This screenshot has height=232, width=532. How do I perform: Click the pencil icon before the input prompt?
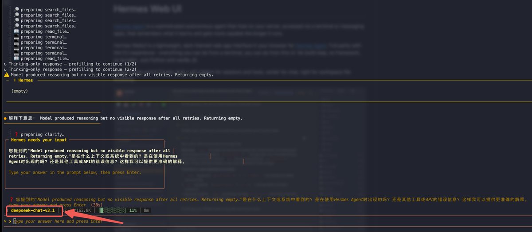pyautogui.click(x=4, y=221)
